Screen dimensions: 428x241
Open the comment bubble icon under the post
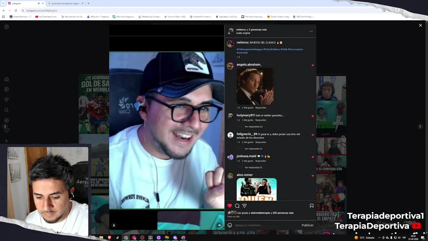(237, 206)
